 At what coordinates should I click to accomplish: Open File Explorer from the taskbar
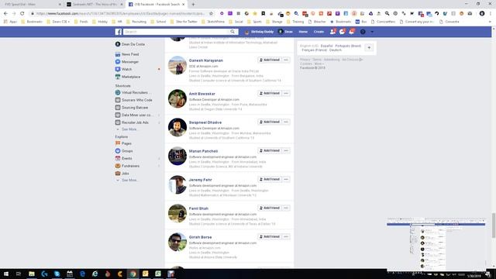32,274
